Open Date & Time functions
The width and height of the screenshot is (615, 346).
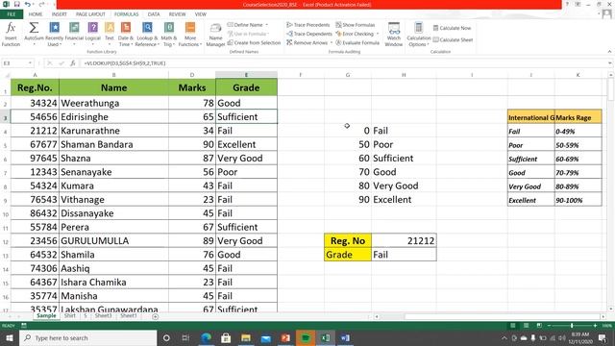click(x=126, y=35)
